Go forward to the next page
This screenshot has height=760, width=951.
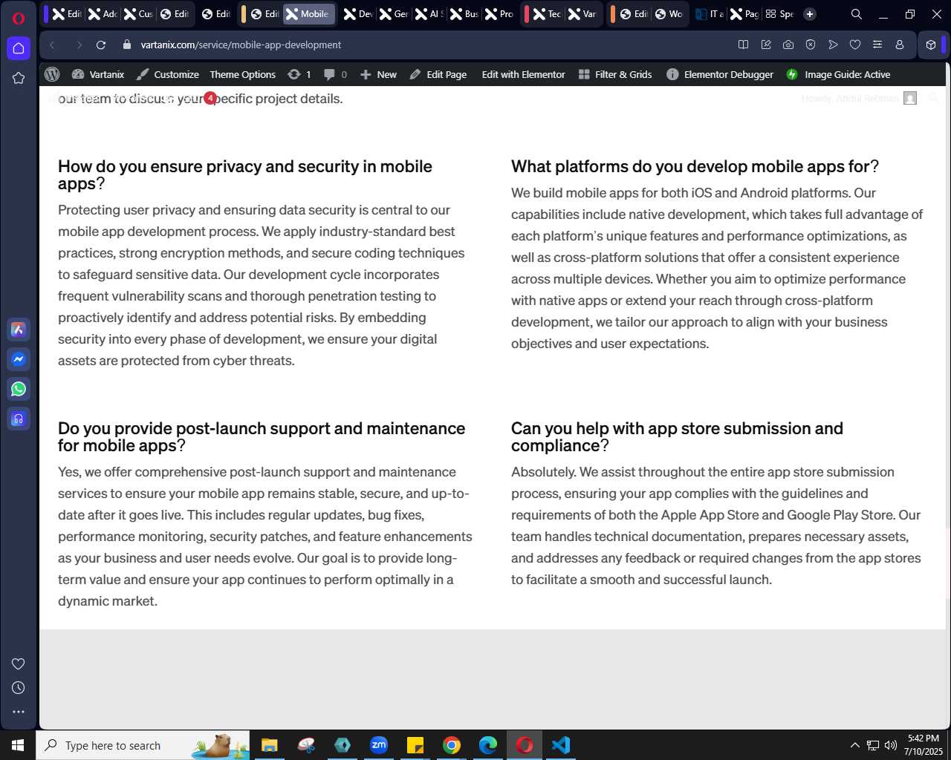tap(79, 45)
